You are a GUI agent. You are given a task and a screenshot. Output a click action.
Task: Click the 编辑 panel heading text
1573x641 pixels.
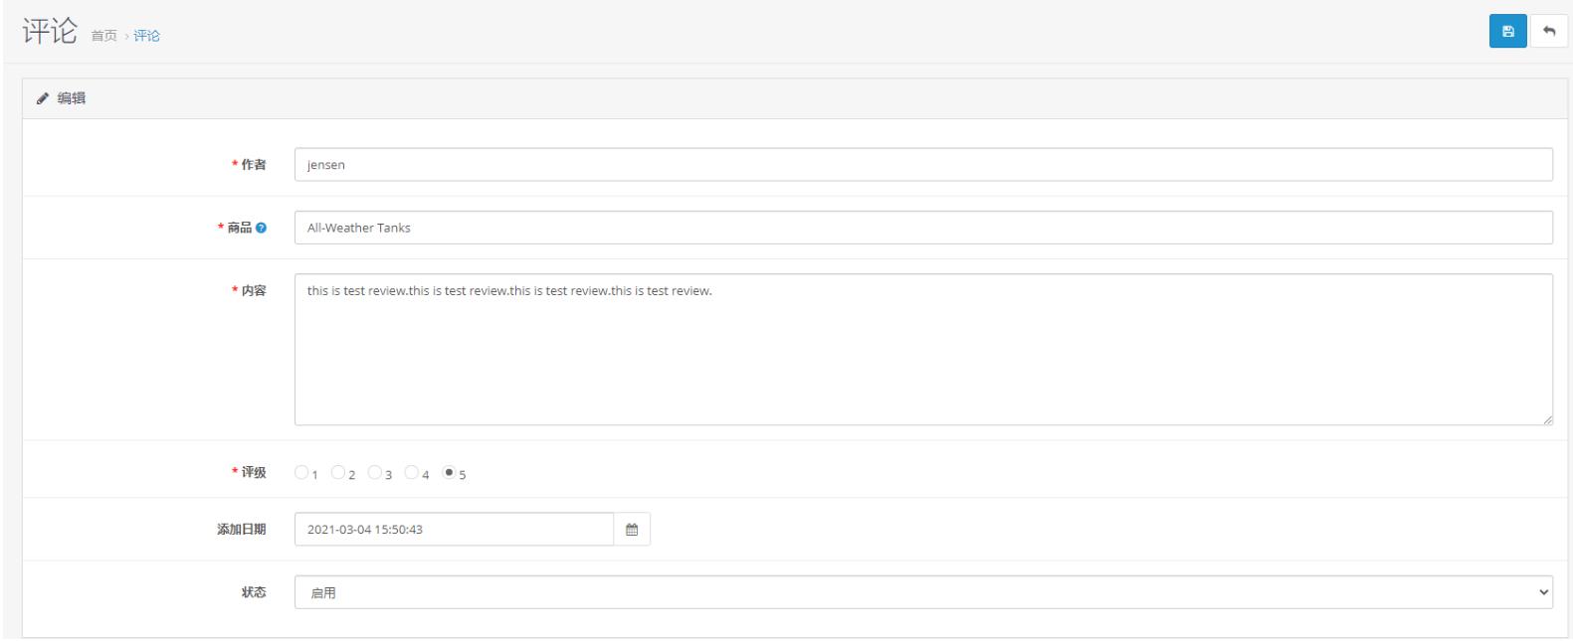coord(72,98)
